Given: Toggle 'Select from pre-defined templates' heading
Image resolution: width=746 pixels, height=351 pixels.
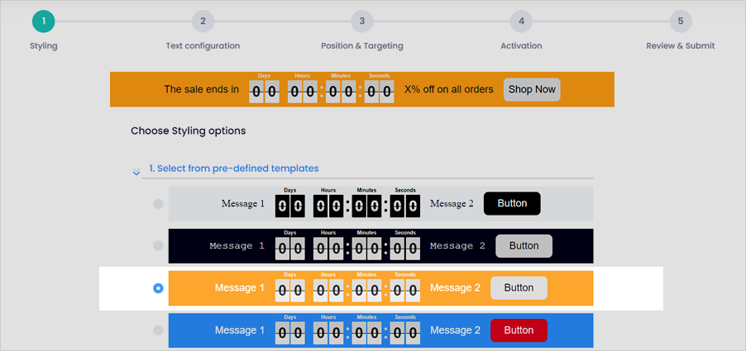Looking at the screenshot, I should click(x=234, y=168).
